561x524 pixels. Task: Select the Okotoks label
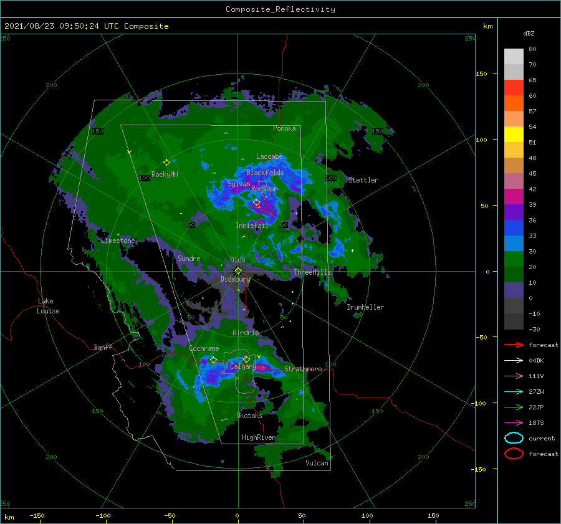[x=249, y=416]
